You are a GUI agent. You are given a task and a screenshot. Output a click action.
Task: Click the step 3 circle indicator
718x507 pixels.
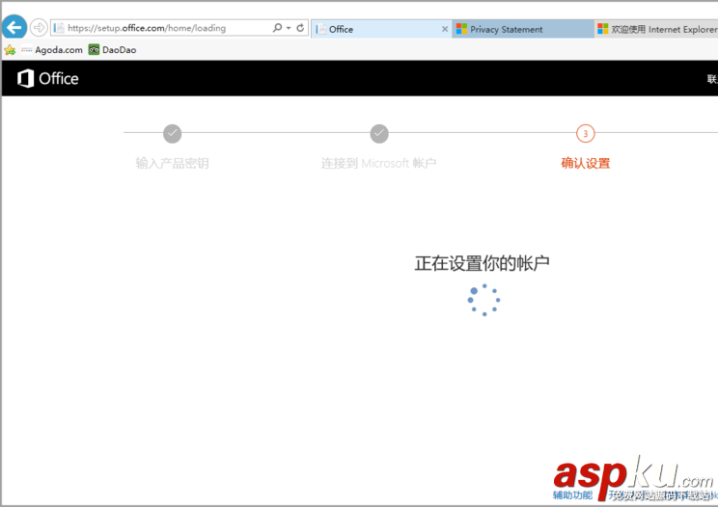coord(585,133)
